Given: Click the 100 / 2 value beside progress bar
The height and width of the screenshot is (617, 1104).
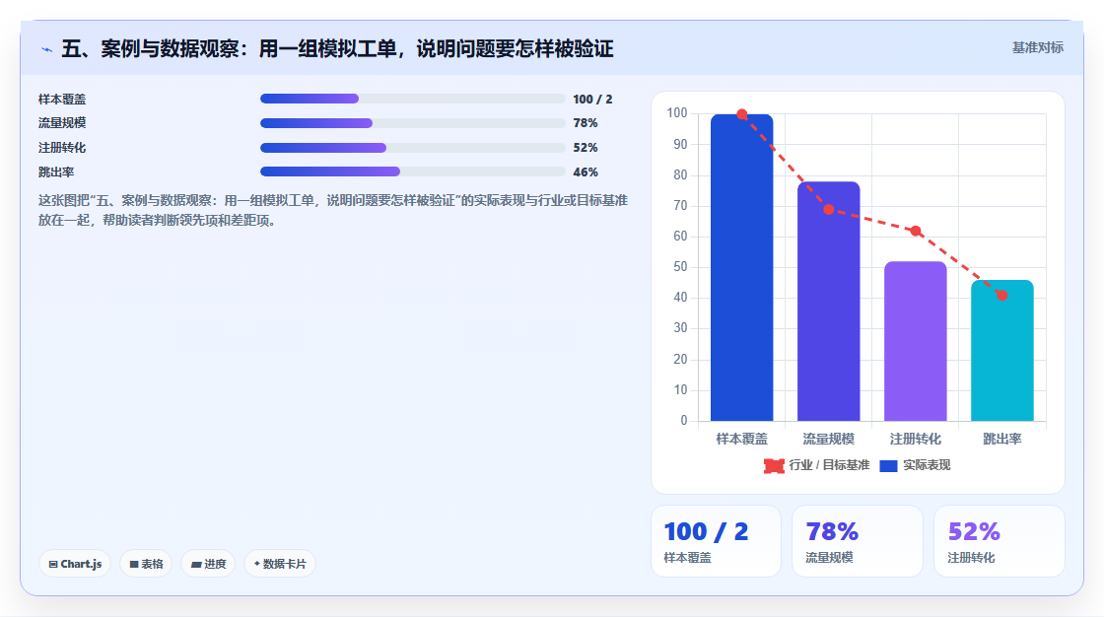Looking at the screenshot, I should coord(592,100).
